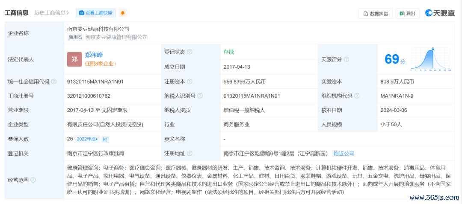
Task: Click the orange bell alert icon
Action: pyautogui.click(x=123, y=13)
